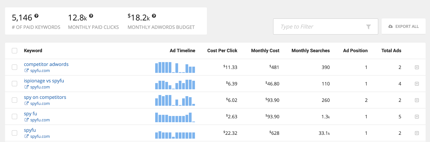Click the cloud icon on Export All
430x142 pixels.
click(x=390, y=27)
